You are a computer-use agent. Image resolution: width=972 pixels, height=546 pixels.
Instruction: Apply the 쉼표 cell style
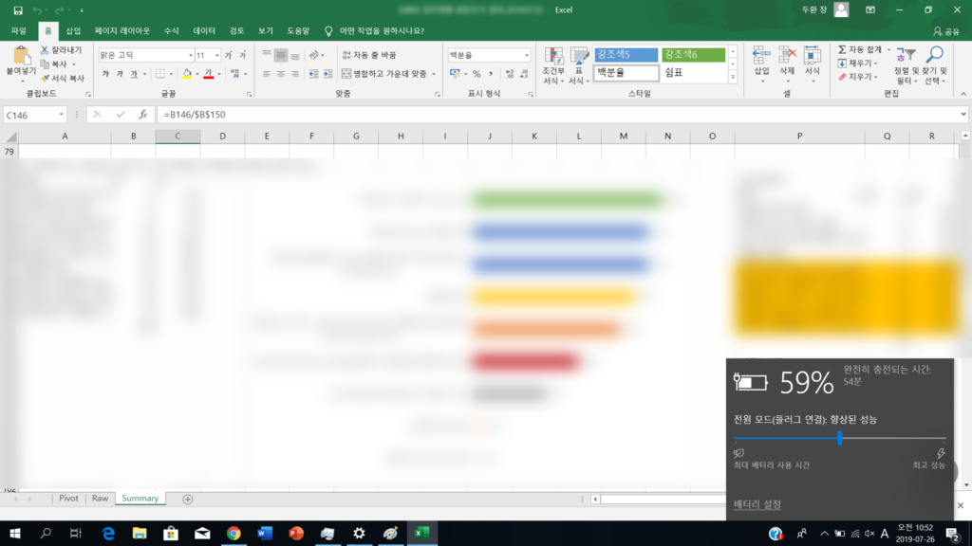pos(693,73)
